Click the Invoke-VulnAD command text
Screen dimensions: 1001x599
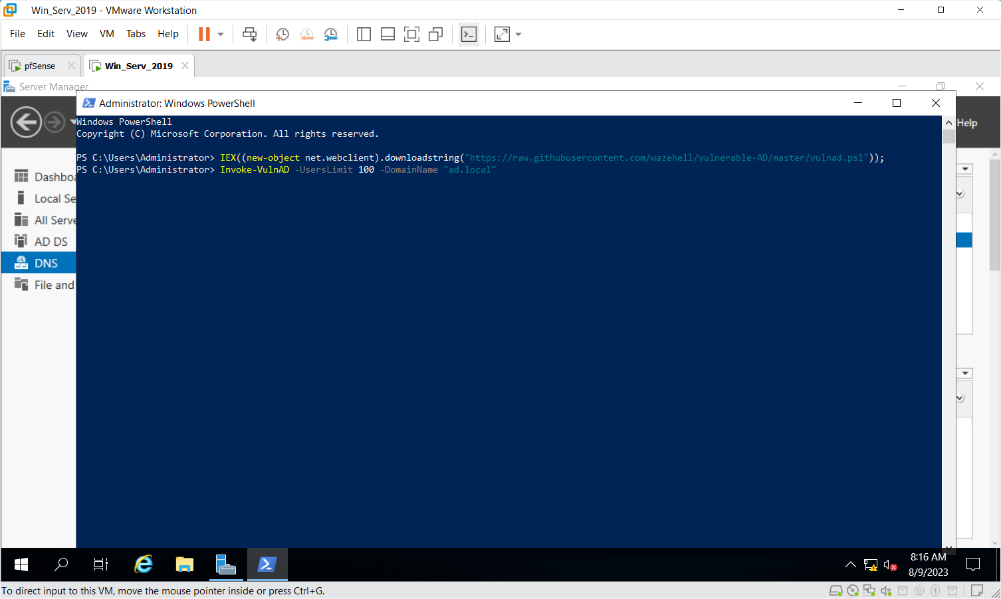point(255,170)
